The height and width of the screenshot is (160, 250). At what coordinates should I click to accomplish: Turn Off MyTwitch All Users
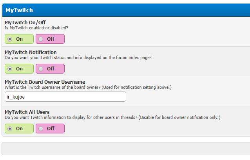click(x=41, y=129)
